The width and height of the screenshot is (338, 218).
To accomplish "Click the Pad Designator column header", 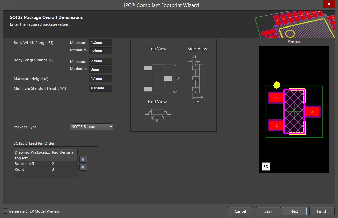I will coord(64,152).
